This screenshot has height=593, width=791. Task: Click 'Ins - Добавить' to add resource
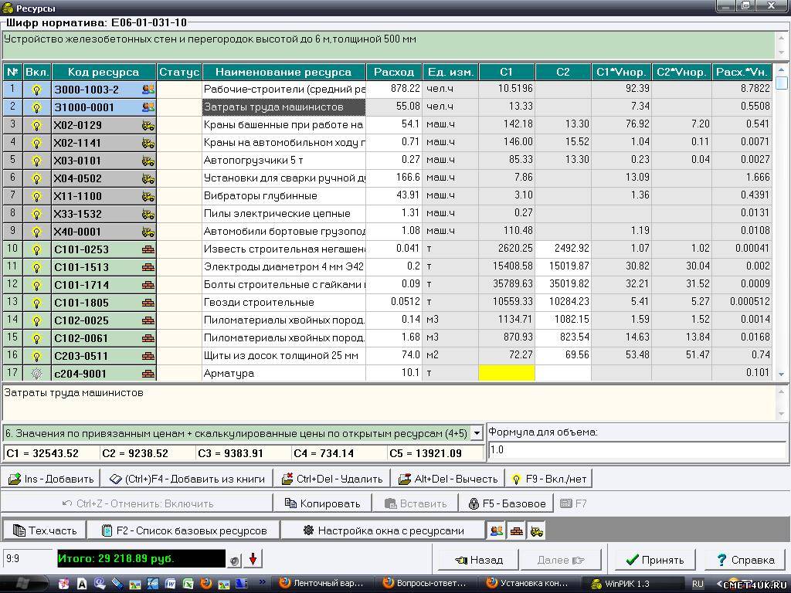(52, 479)
